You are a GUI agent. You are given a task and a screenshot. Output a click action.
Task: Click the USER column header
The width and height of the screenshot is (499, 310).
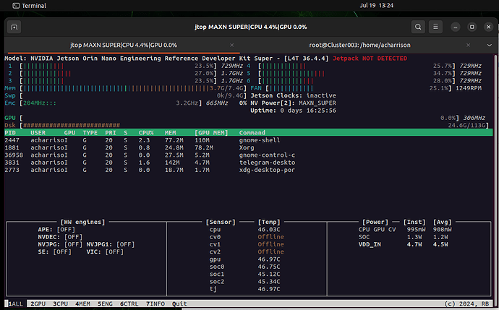click(38, 132)
